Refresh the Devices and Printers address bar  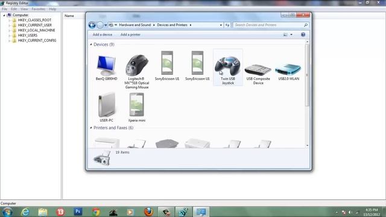click(227, 25)
